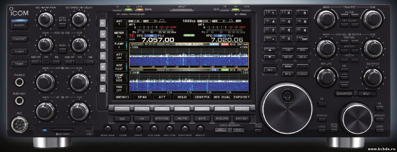Push the arrow key beside AGC FAST
Screen dimensions: 397x152
click(x=103, y=67)
